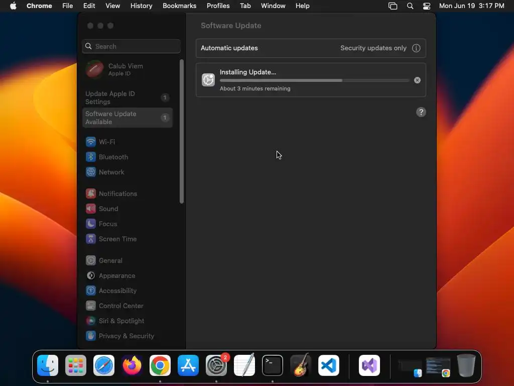Switch to Google Chrome in the Dock

coord(160,365)
